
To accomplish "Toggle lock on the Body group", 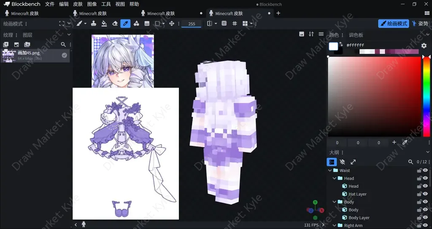I will click(x=419, y=202).
